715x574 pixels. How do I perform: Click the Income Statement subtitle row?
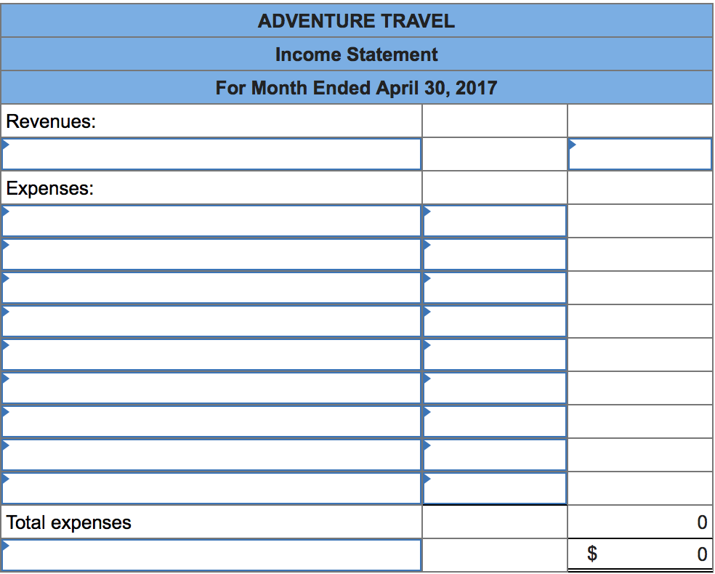357,54
